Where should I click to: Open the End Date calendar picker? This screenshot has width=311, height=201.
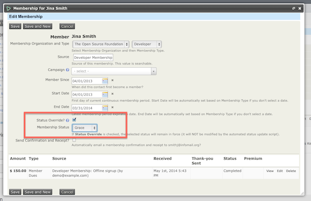click(x=105, y=108)
